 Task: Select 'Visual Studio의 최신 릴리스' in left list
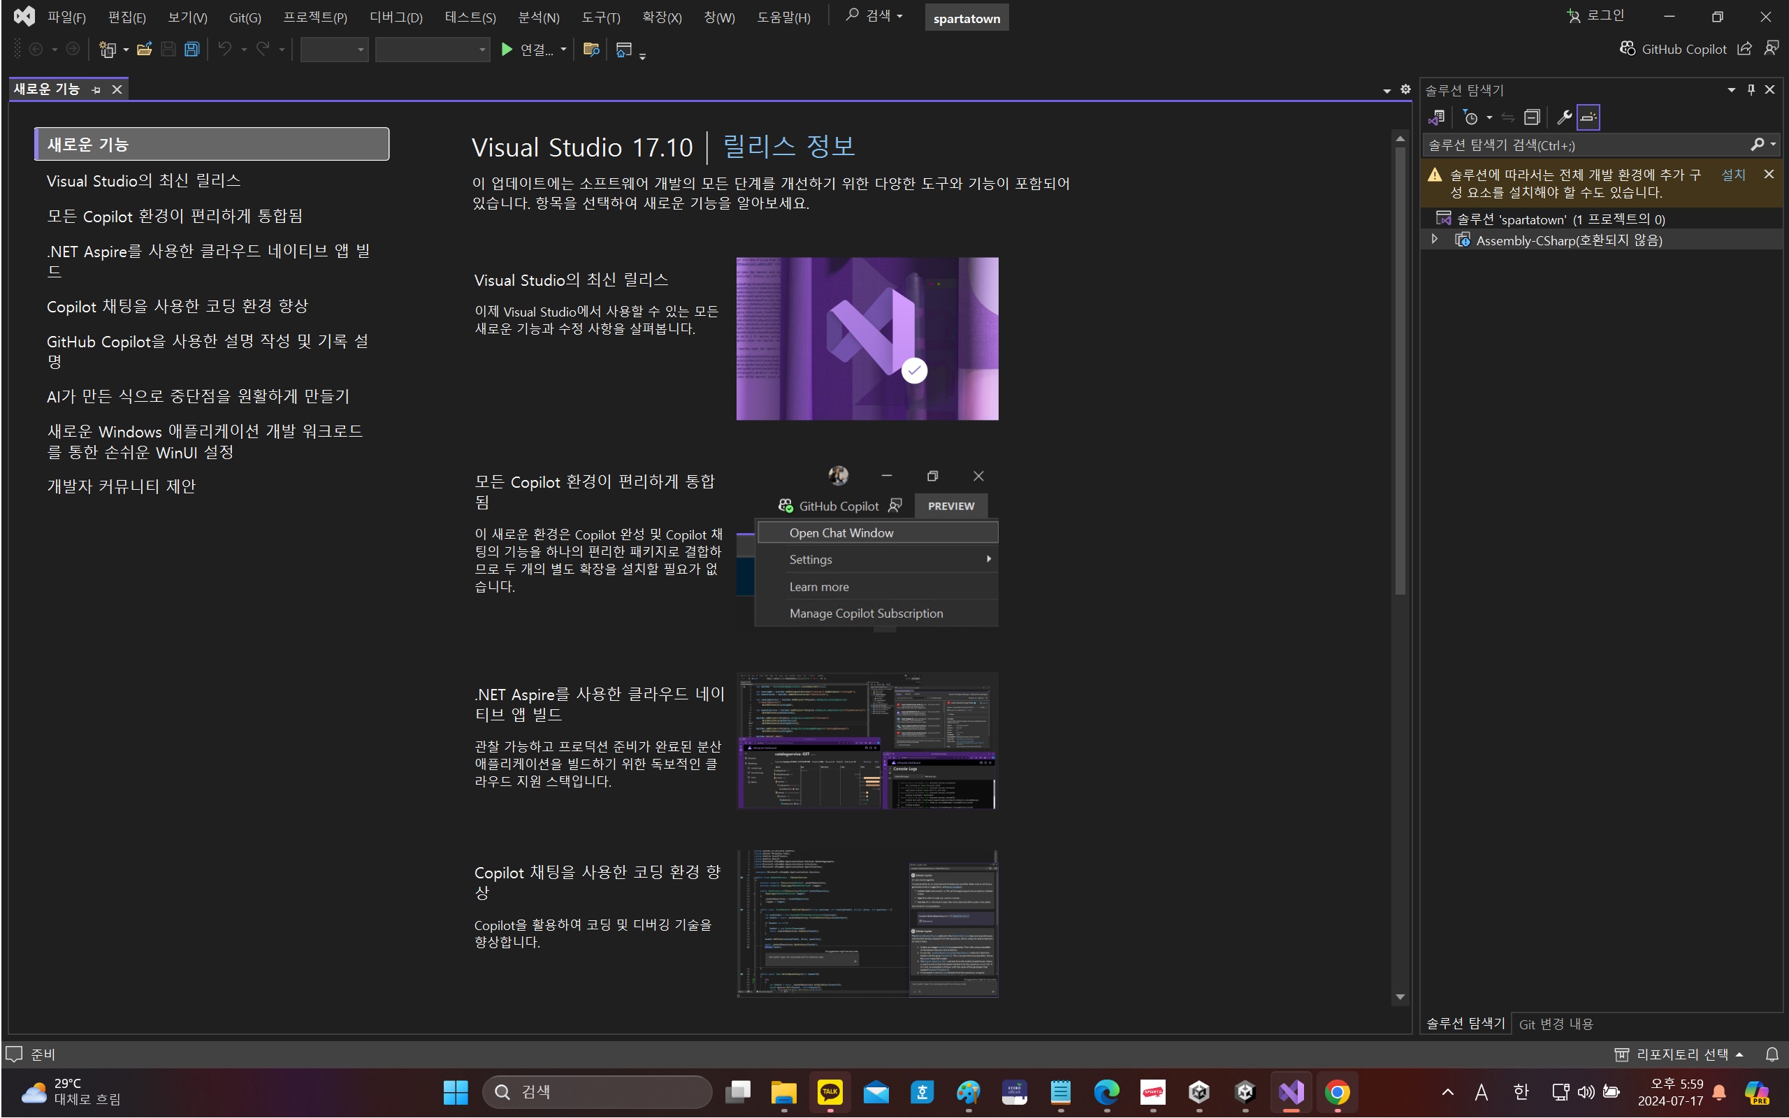pos(143,180)
